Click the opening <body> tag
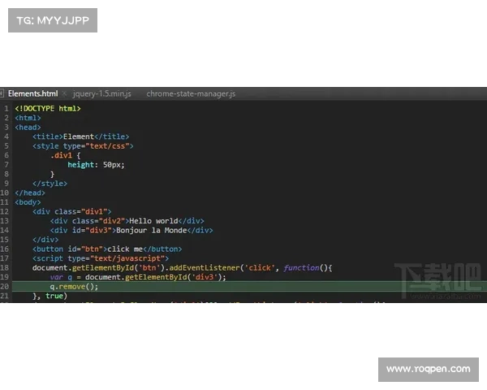The image size is (487, 390). pos(28,202)
